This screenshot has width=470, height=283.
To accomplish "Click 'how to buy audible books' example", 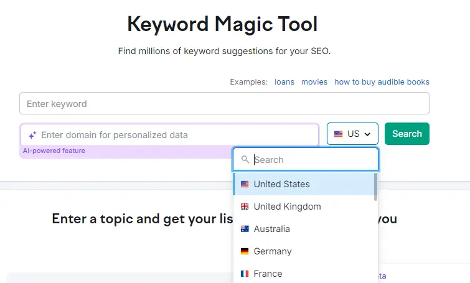I will (x=382, y=81).
